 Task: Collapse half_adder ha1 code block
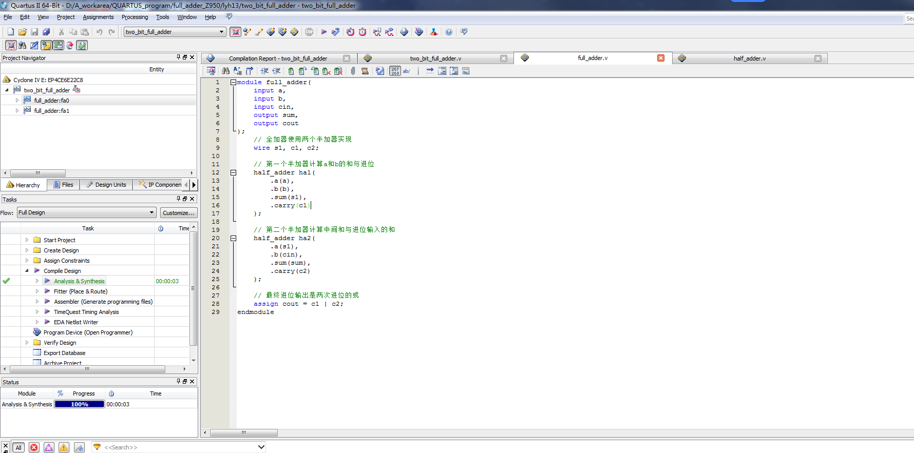(x=233, y=172)
